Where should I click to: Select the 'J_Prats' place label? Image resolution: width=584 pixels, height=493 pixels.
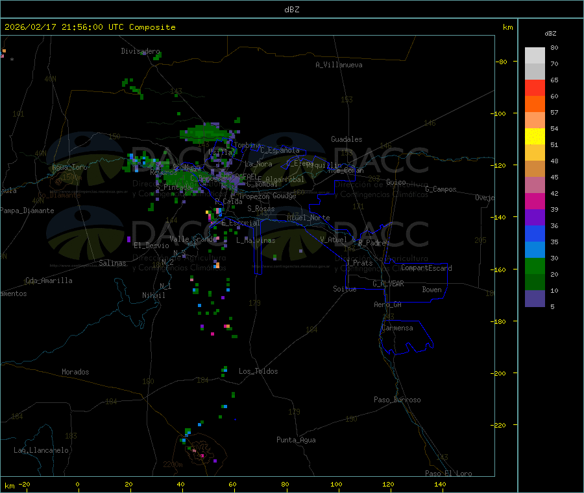coord(359,263)
